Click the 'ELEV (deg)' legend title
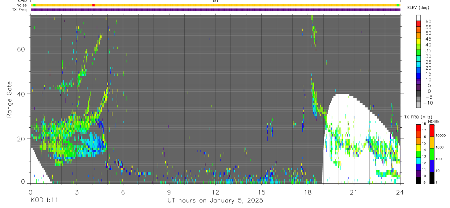Image resolution: width=450 pixels, height=208 pixels. tap(418, 7)
